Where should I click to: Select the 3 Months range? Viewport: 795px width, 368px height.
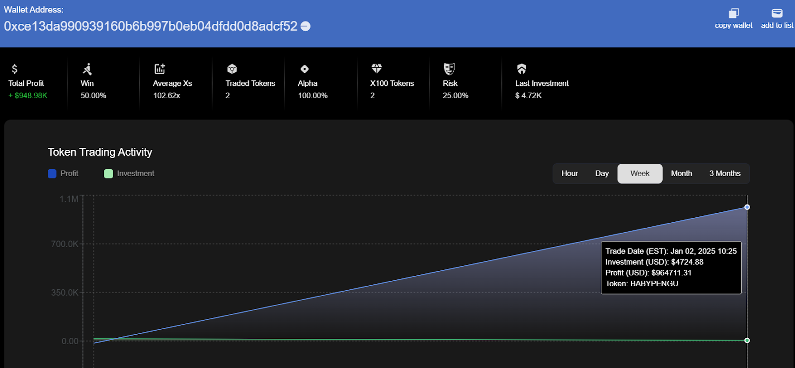coord(724,174)
